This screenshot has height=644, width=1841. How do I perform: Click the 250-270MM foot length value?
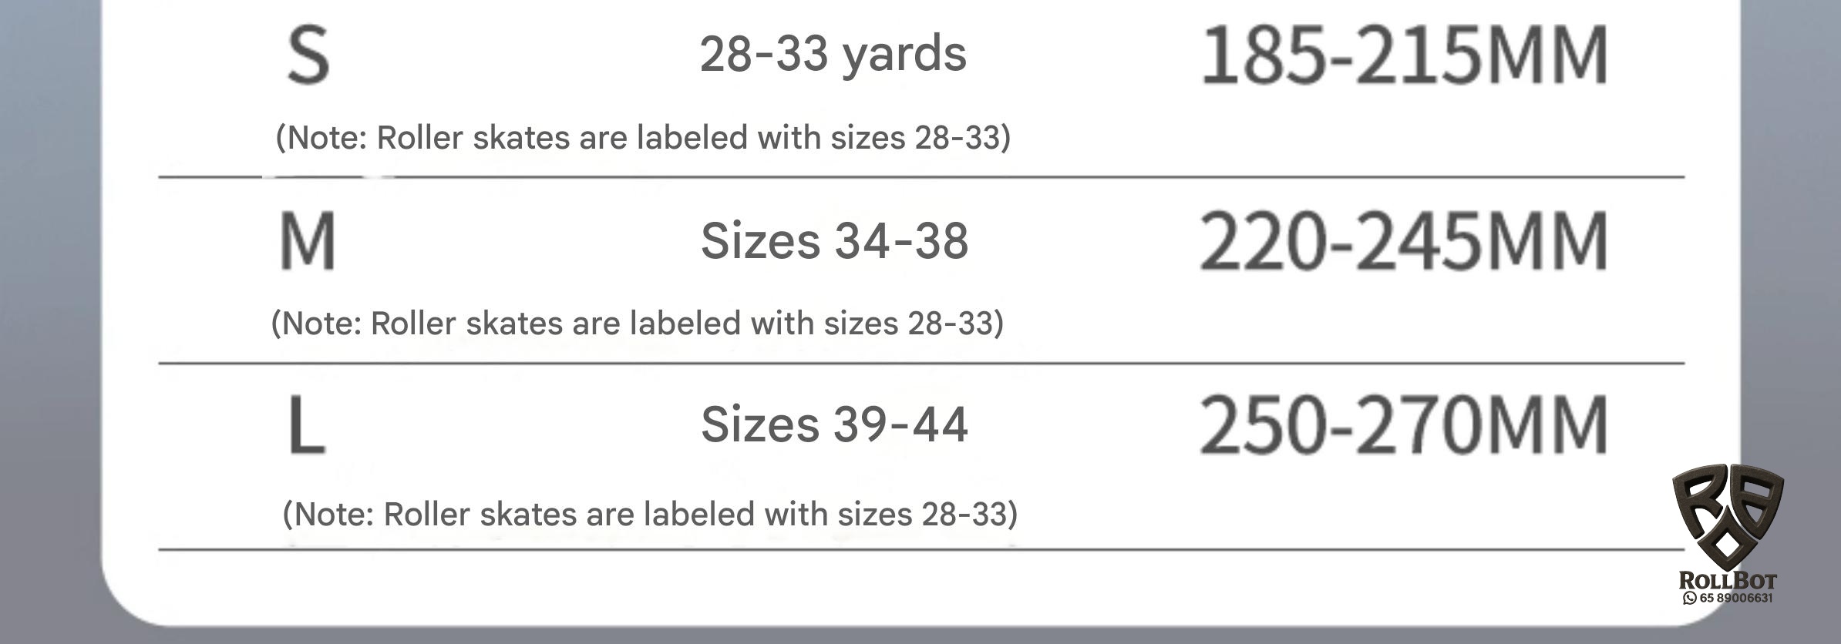coord(1404,424)
